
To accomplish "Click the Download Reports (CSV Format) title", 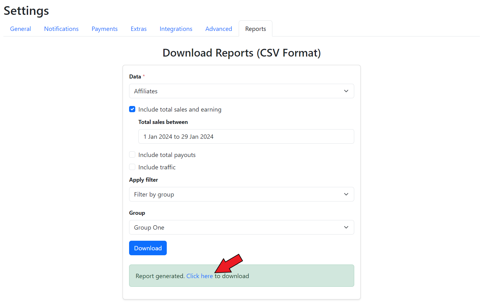I will coord(241,53).
